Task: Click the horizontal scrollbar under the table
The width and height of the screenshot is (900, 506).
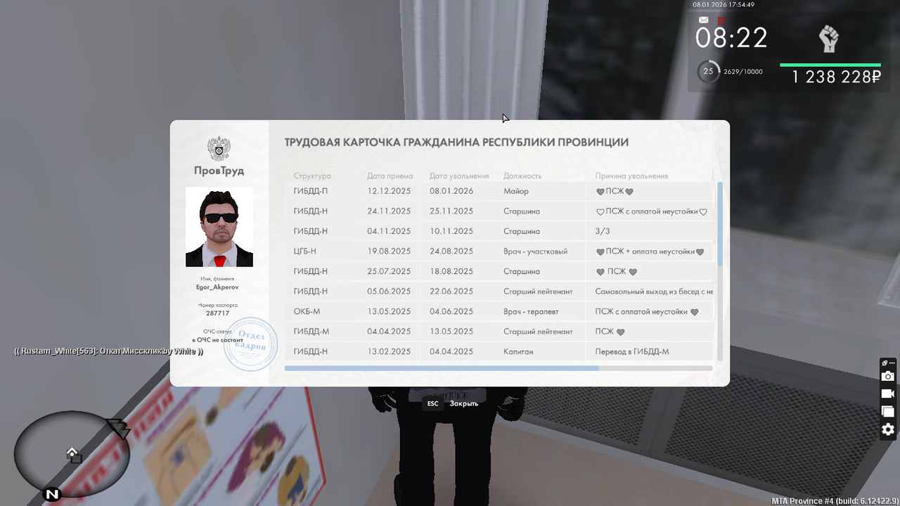Action: click(x=442, y=368)
